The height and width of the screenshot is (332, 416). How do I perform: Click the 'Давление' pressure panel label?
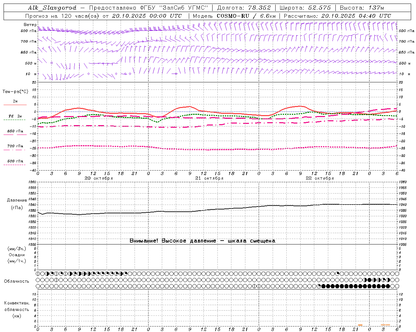pyautogui.click(x=17, y=200)
